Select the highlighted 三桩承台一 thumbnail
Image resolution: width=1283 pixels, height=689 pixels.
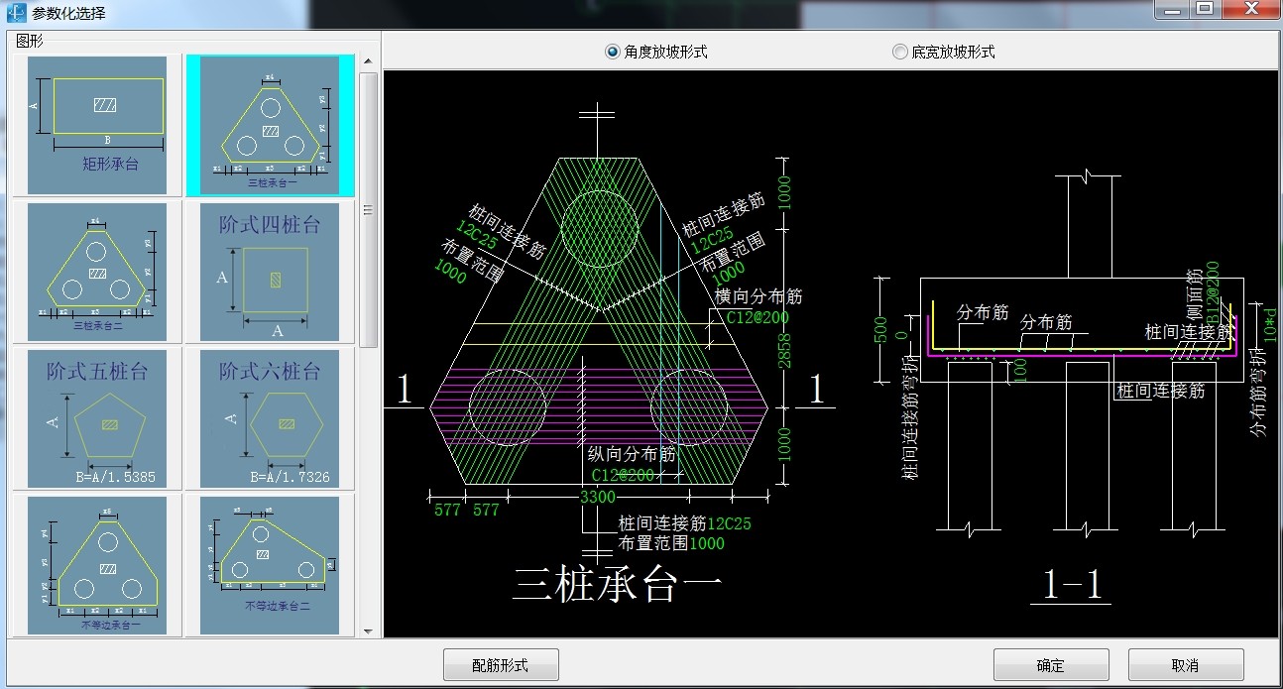[x=270, y=125]
